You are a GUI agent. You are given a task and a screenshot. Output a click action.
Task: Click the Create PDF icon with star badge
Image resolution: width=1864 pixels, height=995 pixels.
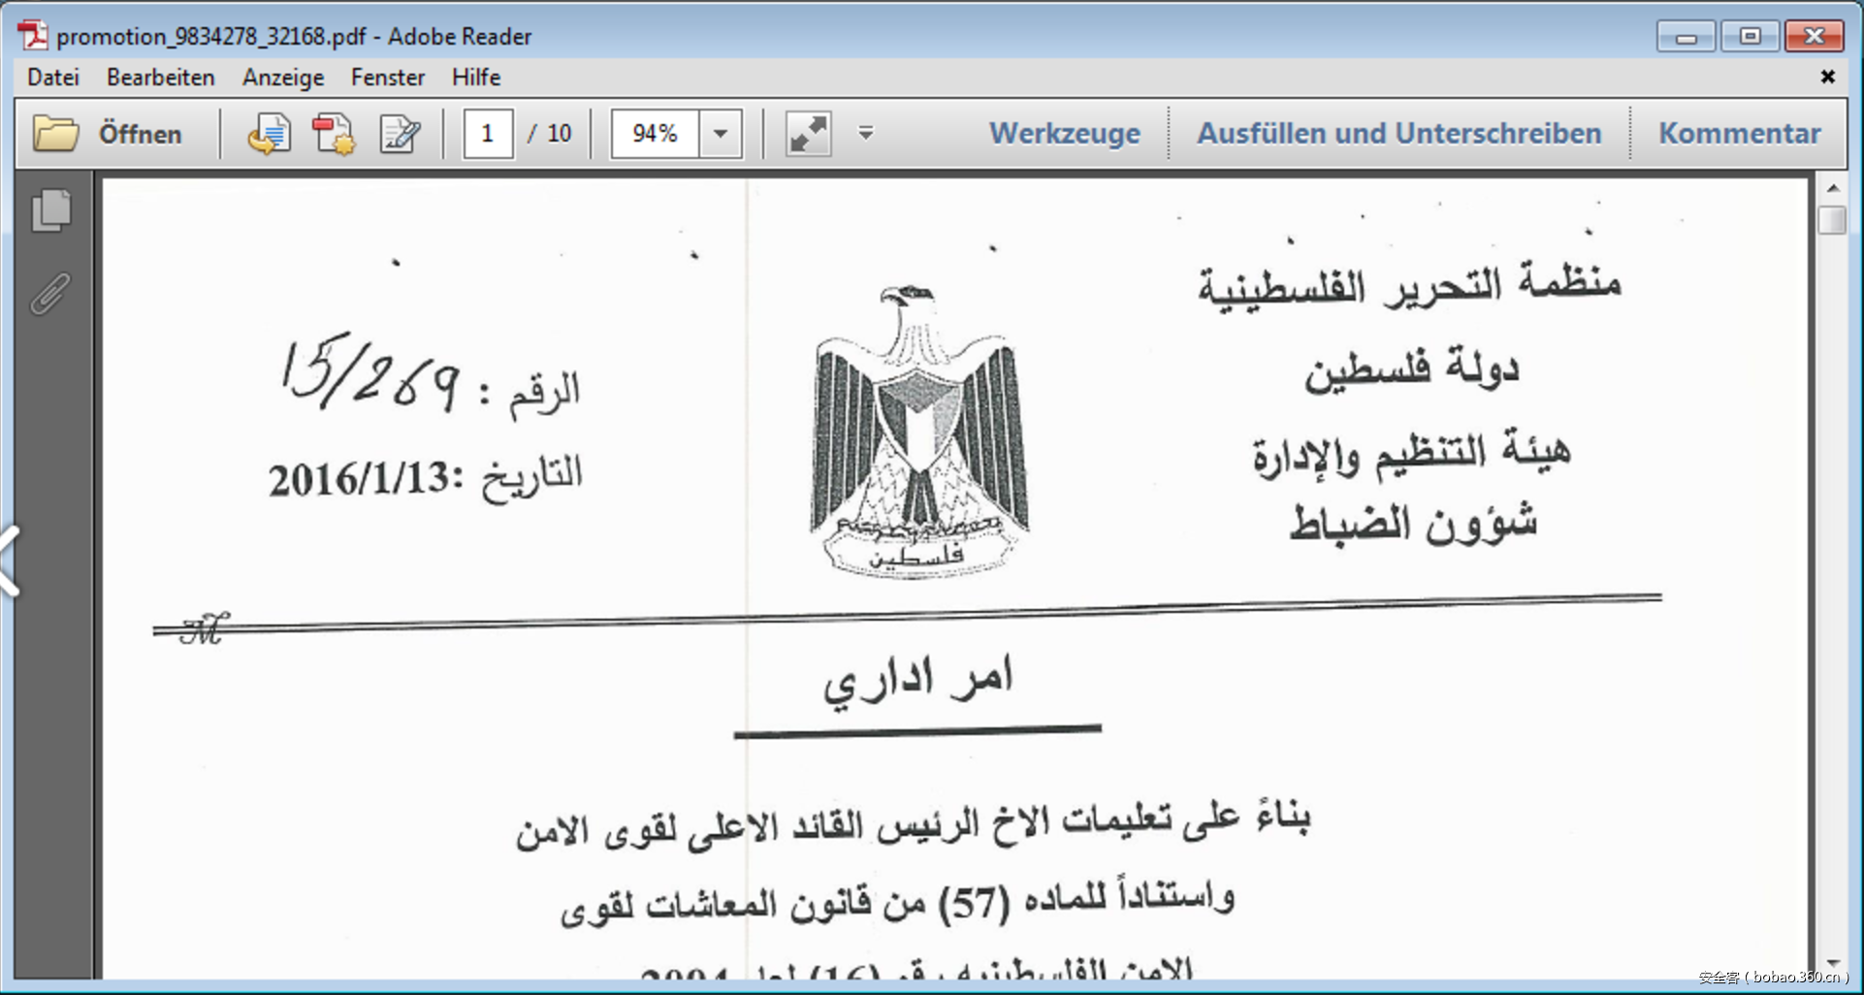(333, 134)
